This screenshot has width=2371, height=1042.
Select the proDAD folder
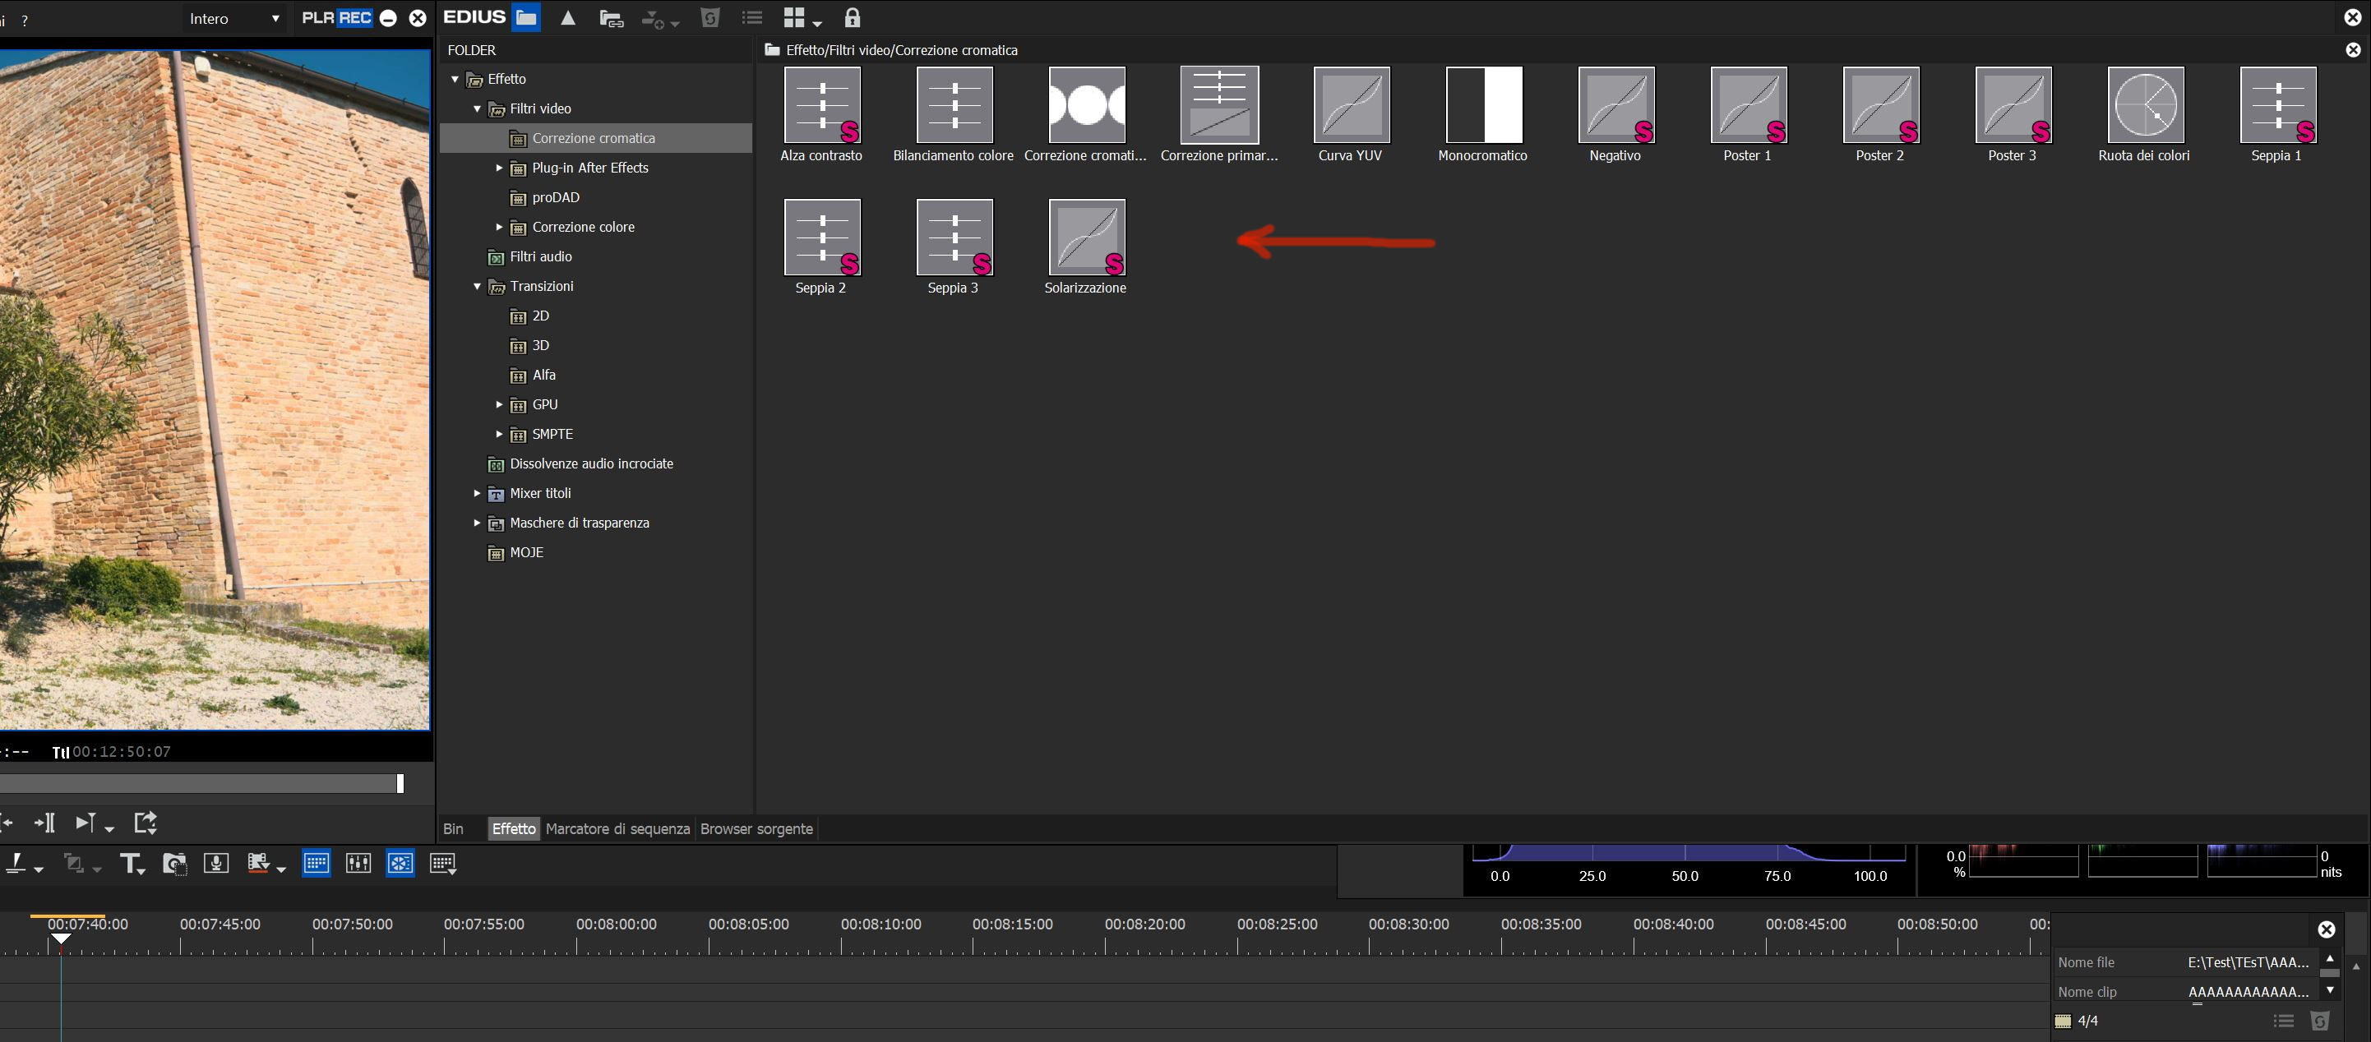(555, 196)
